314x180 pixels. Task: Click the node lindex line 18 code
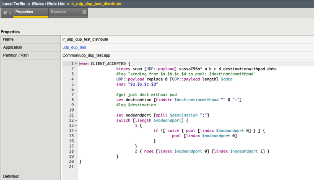click(201, 151)
